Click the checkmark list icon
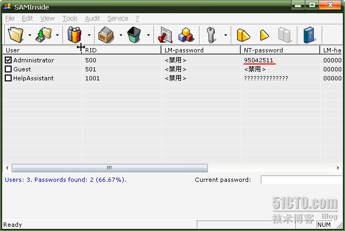 [x=165, y=35]
